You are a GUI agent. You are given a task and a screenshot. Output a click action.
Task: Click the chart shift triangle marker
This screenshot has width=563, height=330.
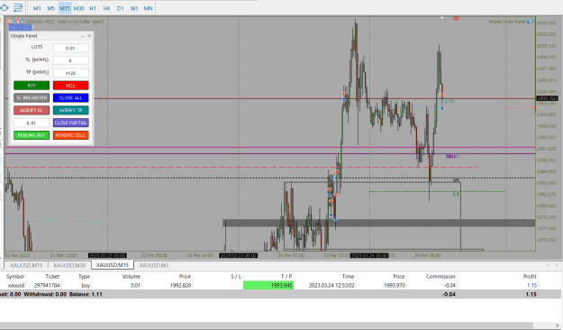[442, 18]
